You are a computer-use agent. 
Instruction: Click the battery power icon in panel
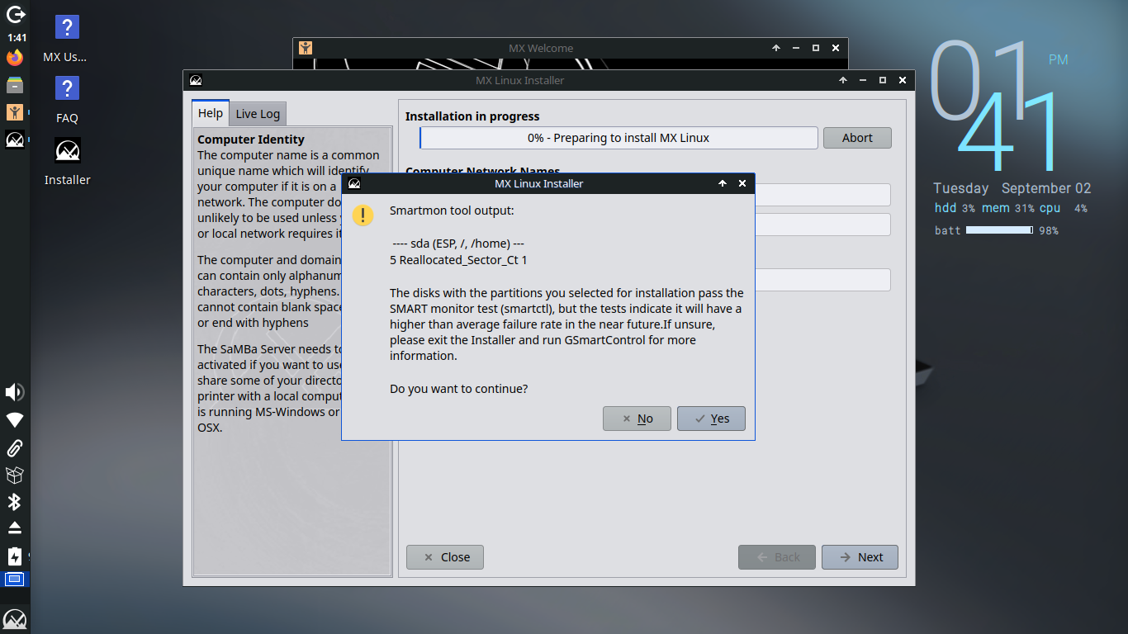point(15,556)
